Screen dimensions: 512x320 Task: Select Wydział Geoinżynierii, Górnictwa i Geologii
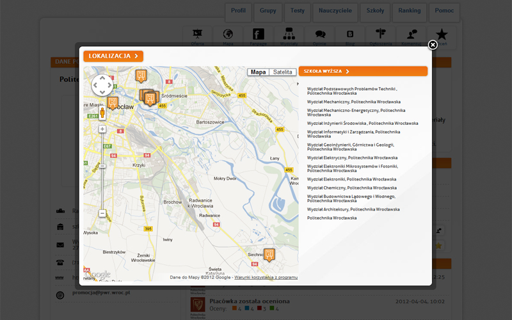(351, 147)
